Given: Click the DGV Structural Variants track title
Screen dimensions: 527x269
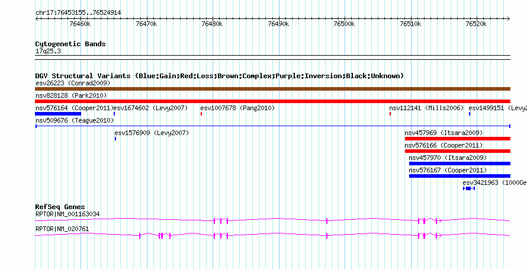Looking at the screenshot, I should click(x=220, y=76).
